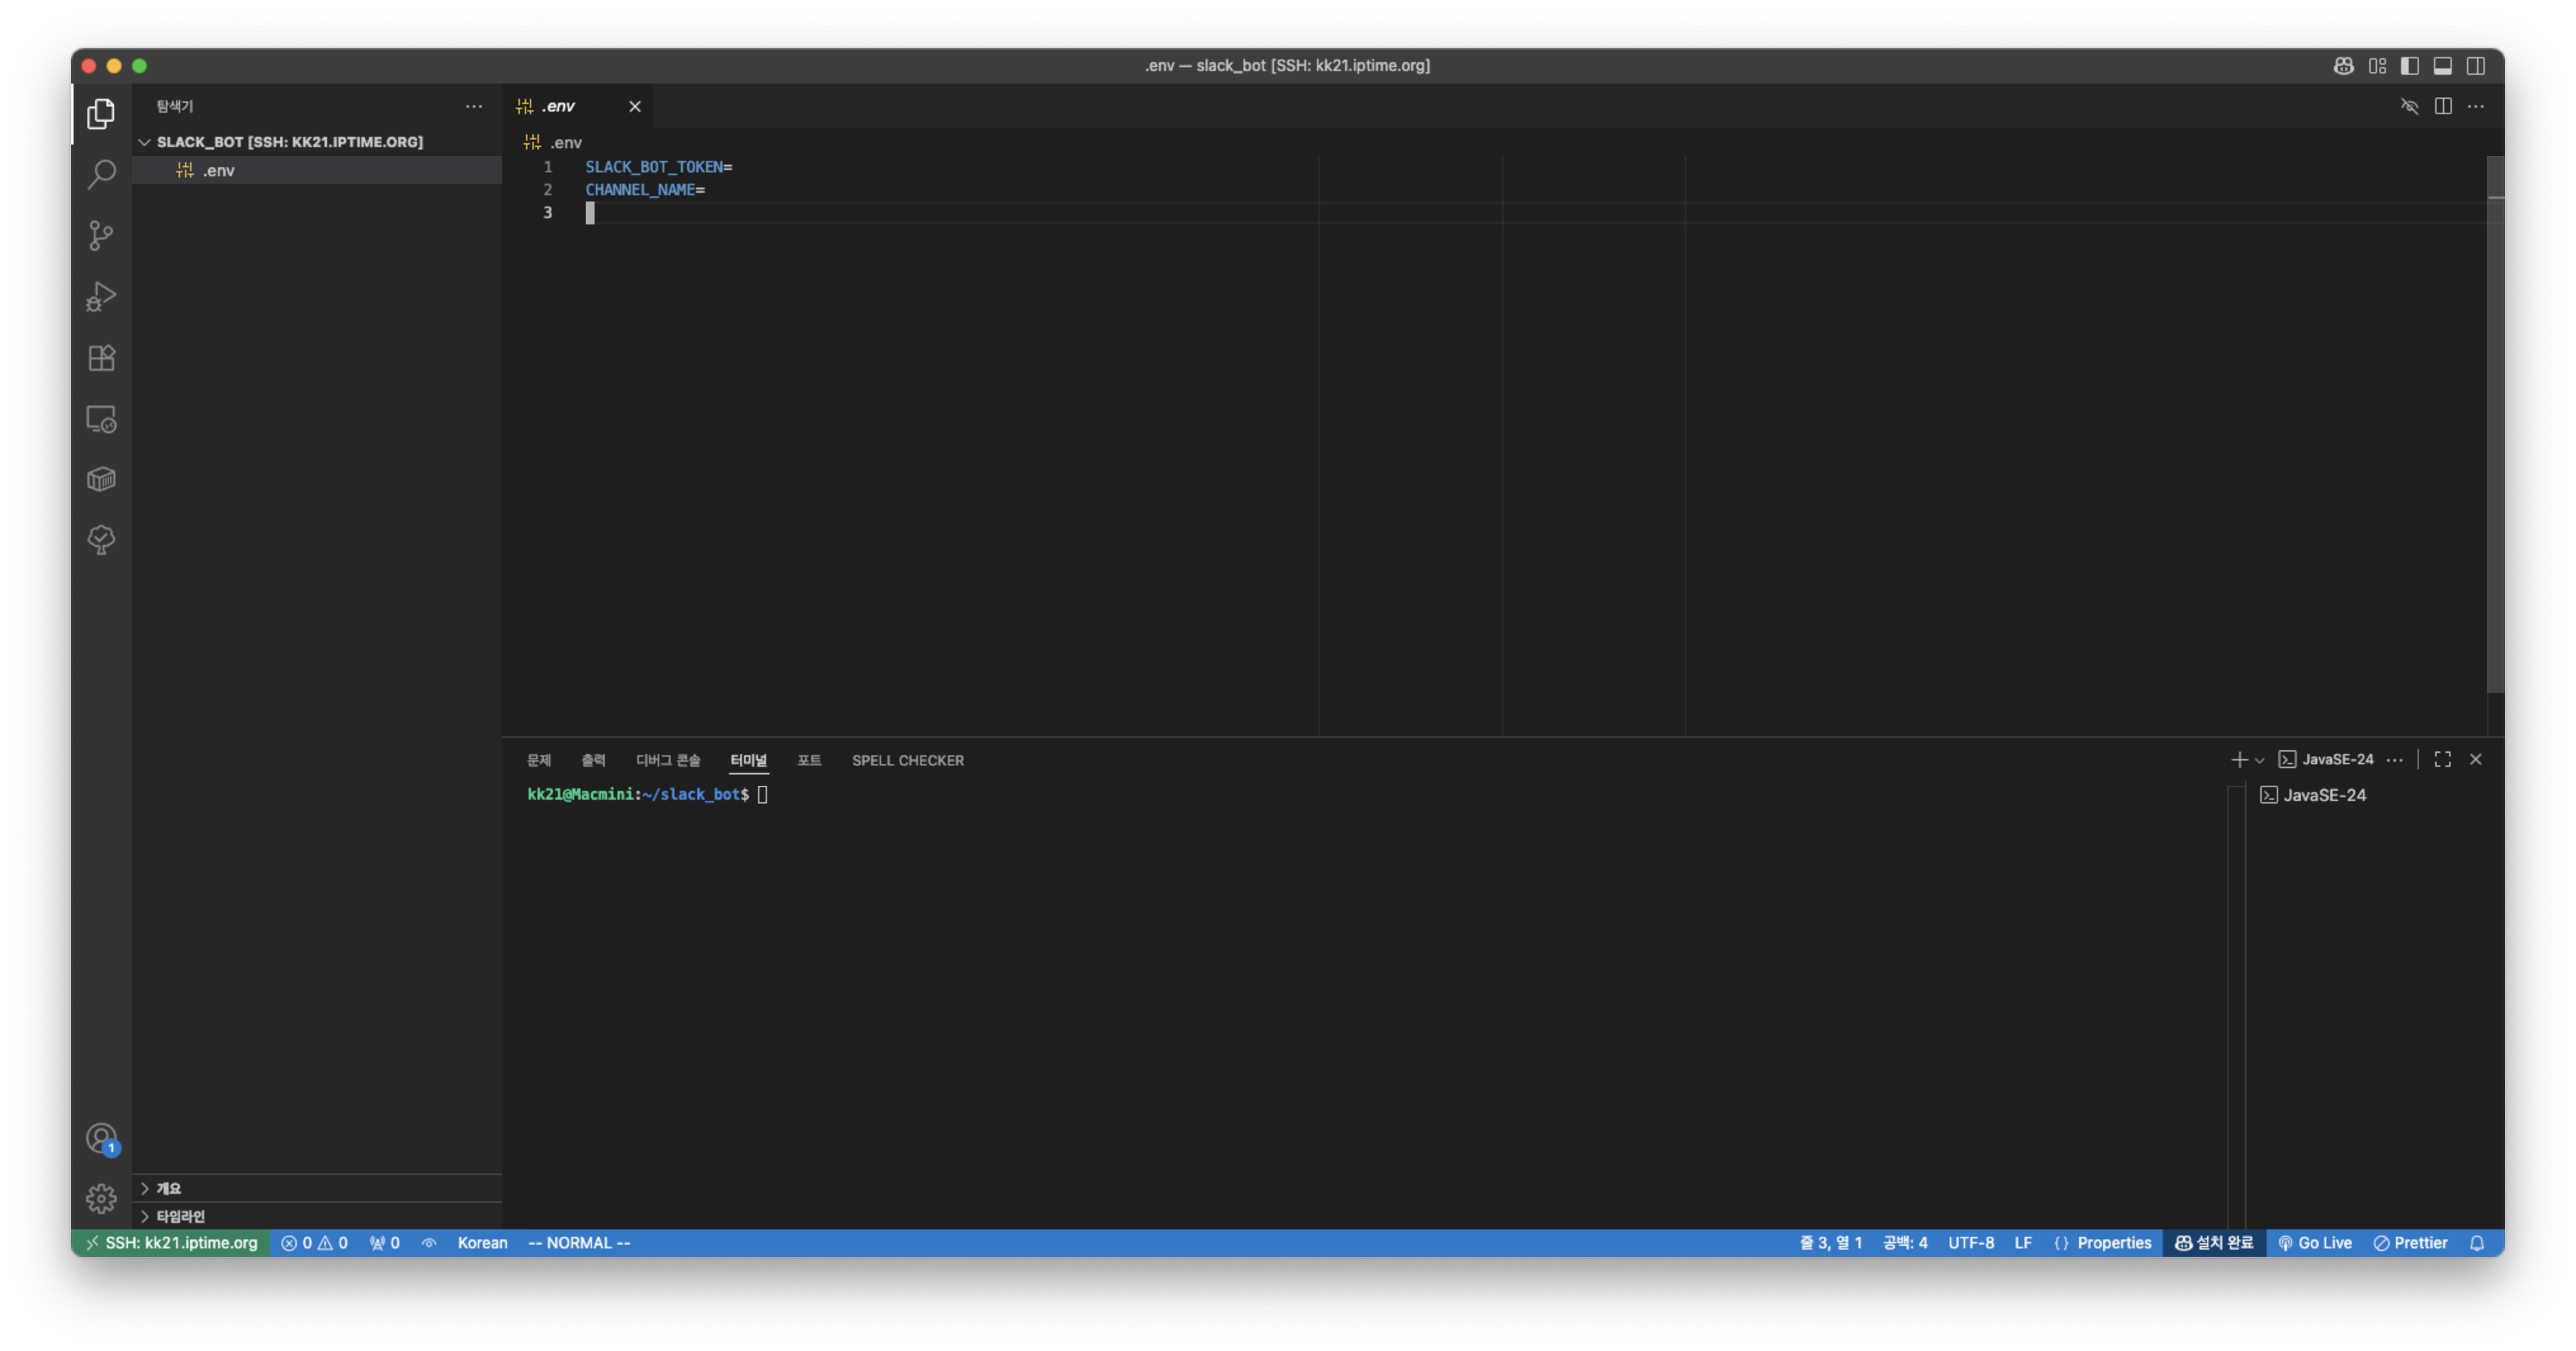Collapse the SLACK_BOT folder tree
This screenshot has height=1351, width=2576.
(145, 142)
